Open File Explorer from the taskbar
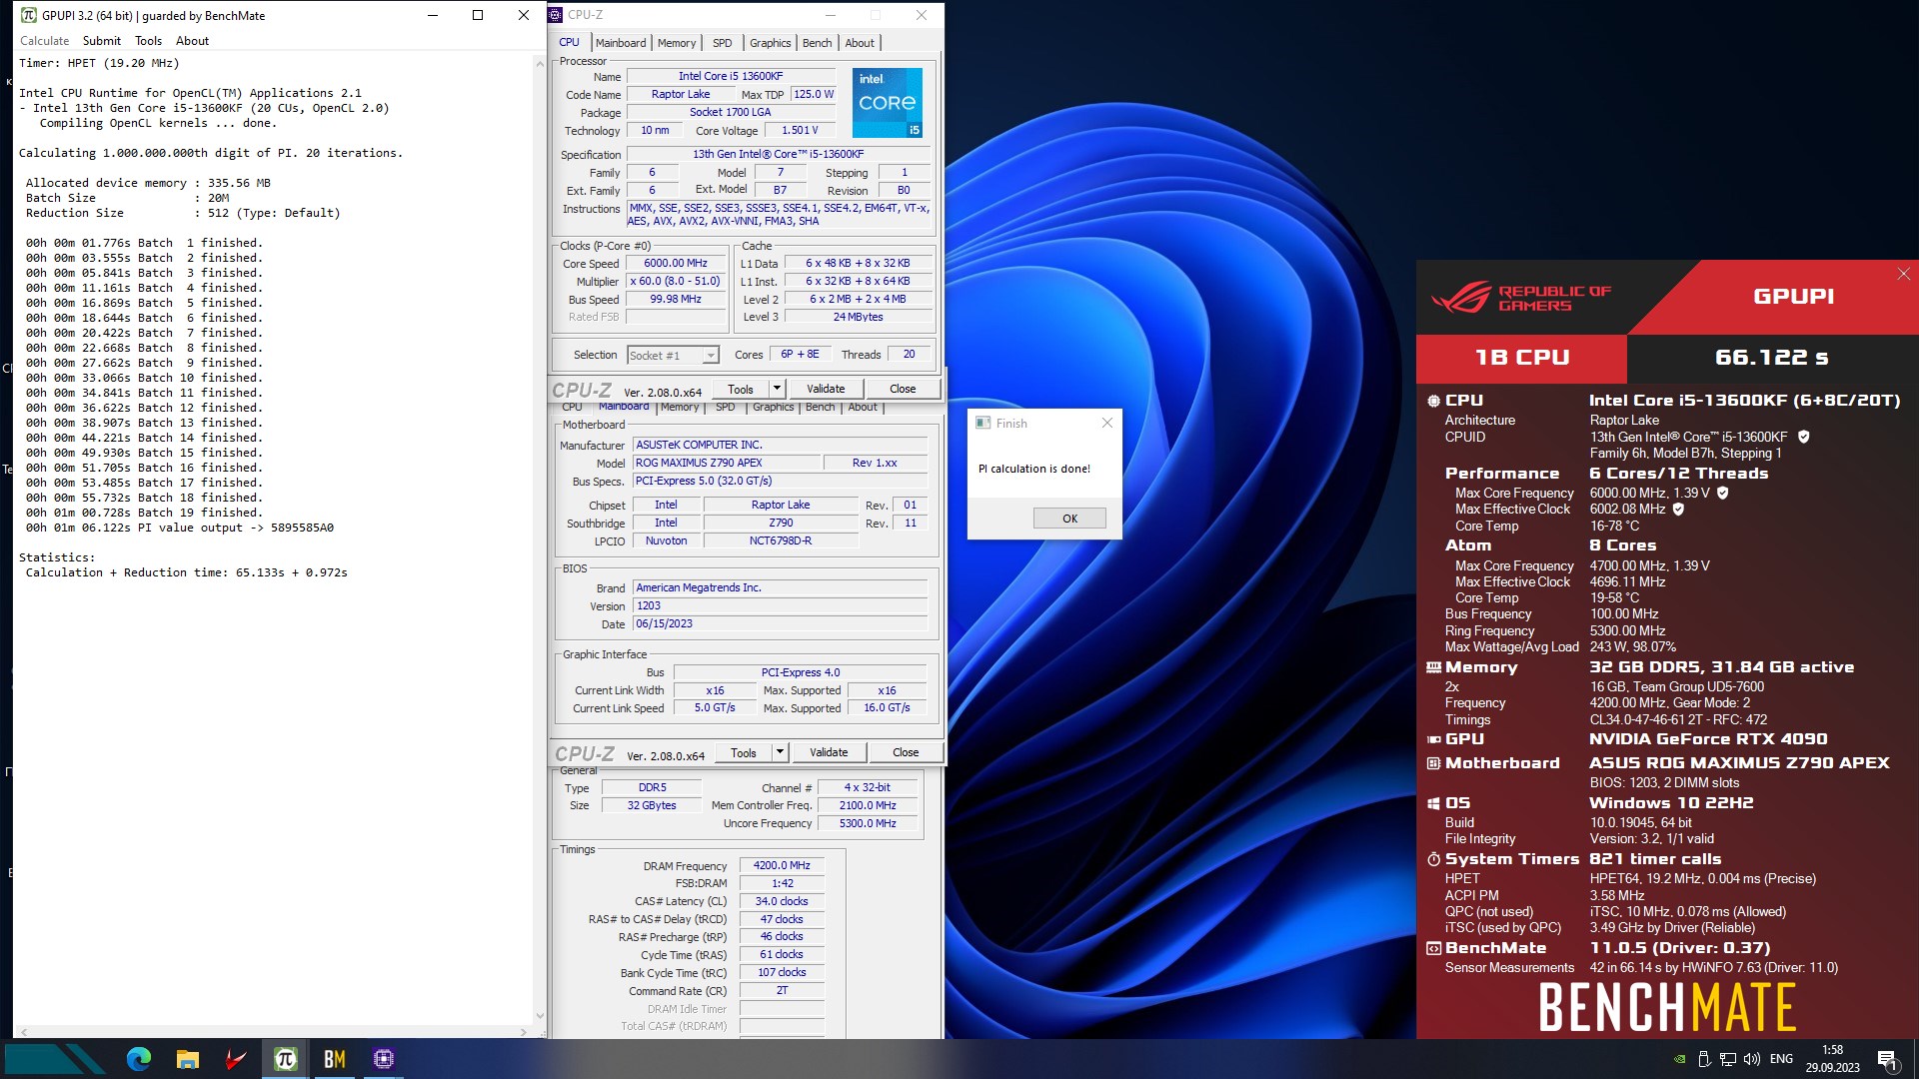The height and width of the screenshot is (1079, 1919). coord(187,1059)
